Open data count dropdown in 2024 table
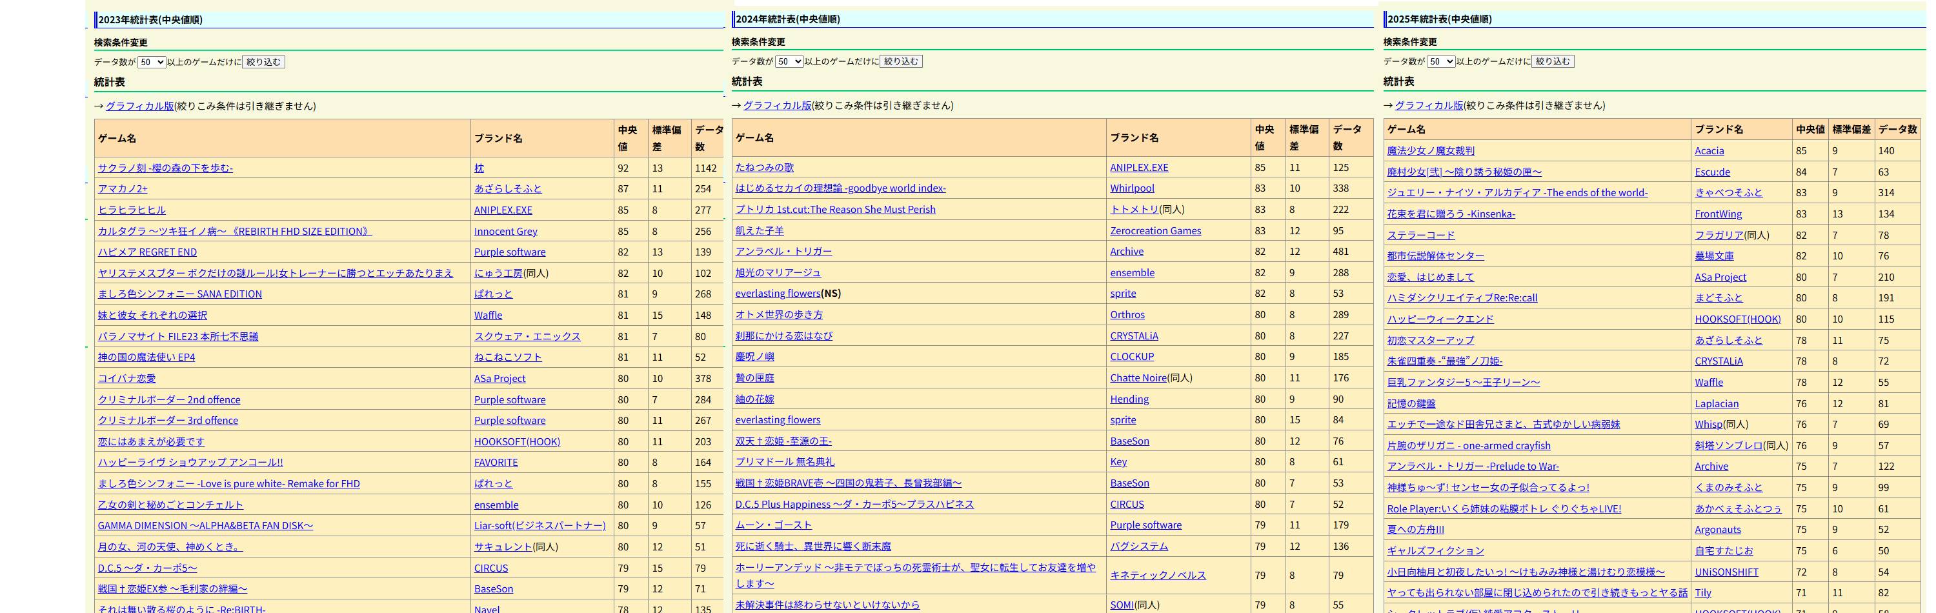 [789, 61]
